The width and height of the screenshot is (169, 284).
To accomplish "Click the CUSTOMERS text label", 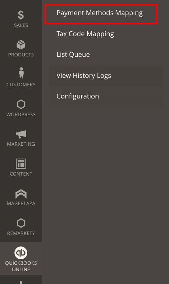I will tap(21, 84).
